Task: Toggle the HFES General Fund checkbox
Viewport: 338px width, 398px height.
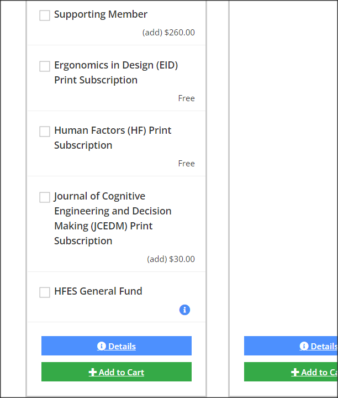Action: 45,292
